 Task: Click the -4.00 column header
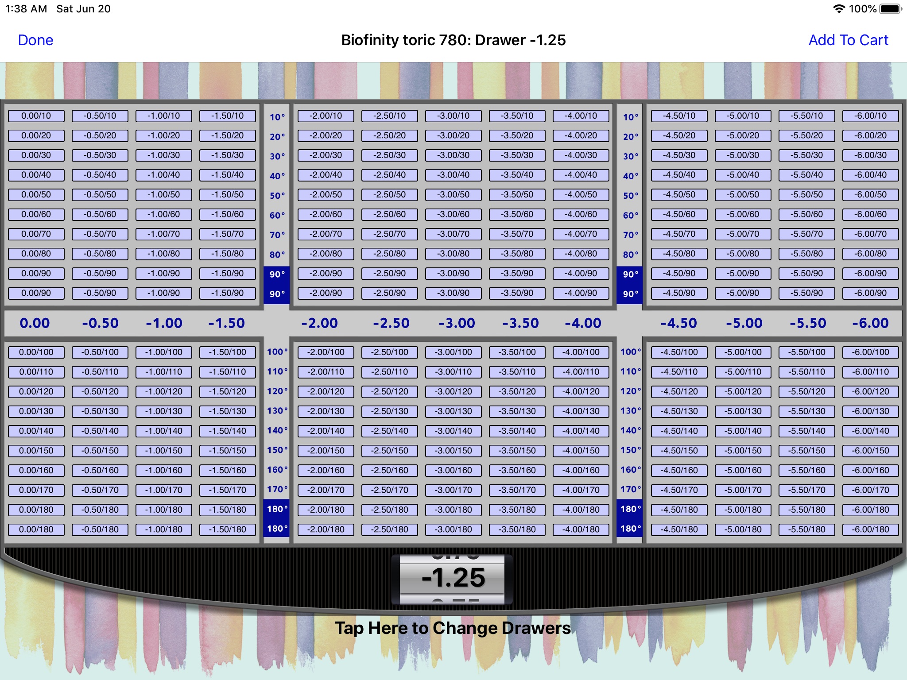[x=583, y=323]
